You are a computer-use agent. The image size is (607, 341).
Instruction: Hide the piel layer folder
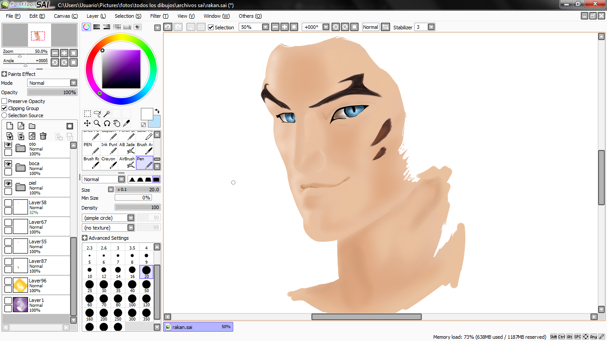(8, 183)
